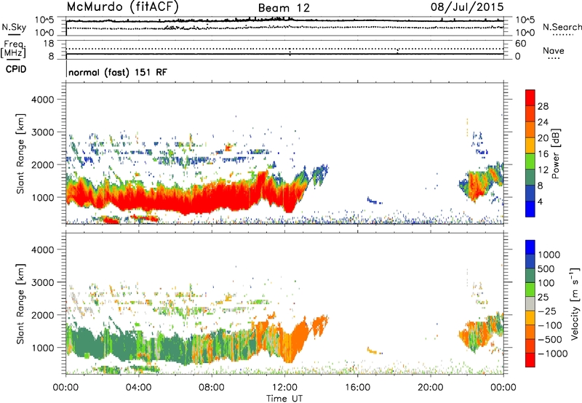The height and width of the screenshot is (403, 582).
Task: Click the large teal-green band in velocity panel
Action: click(130, 343)
